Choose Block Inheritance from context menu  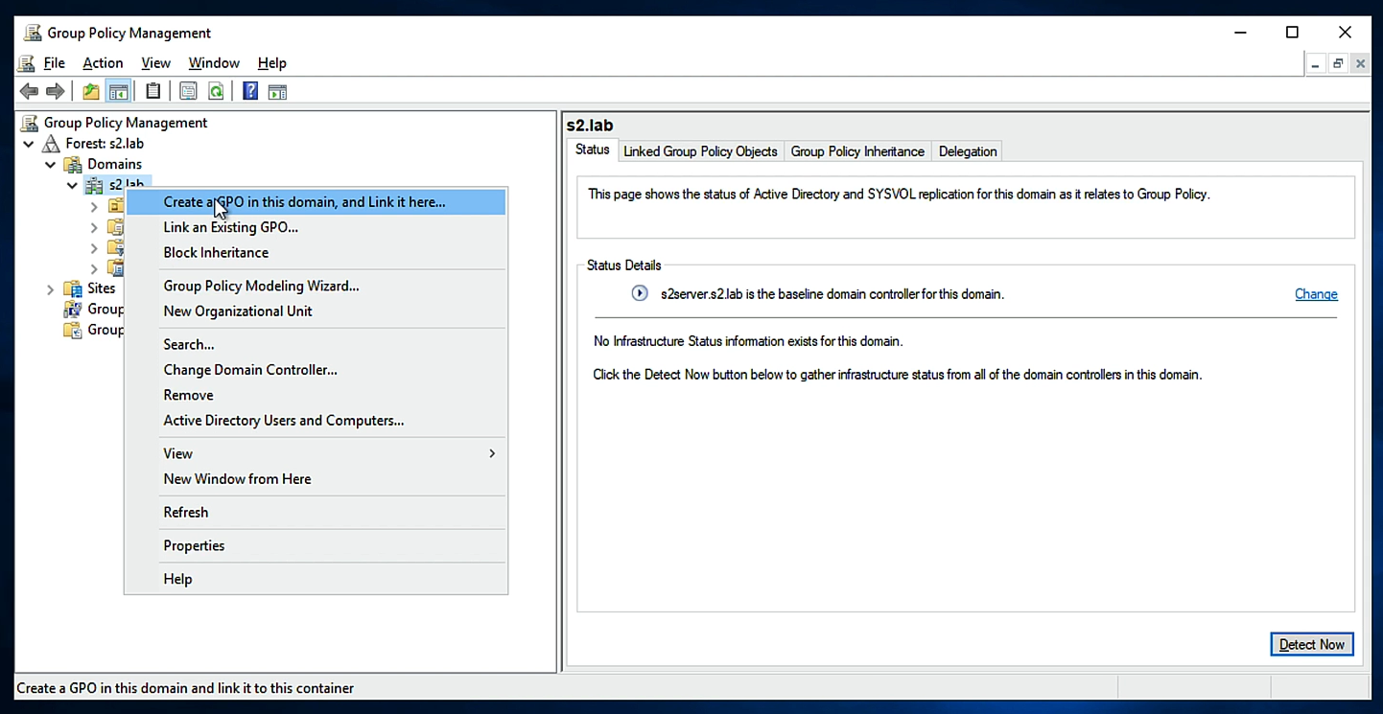click(216, 253)
